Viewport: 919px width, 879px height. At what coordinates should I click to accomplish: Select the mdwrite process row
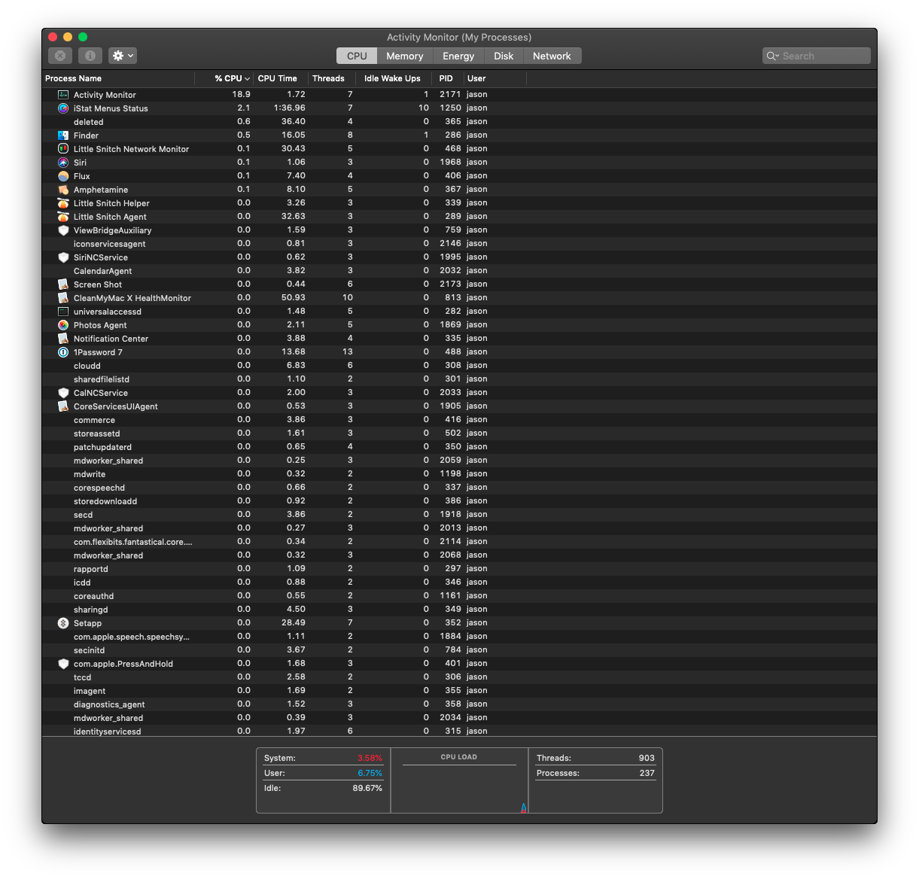459,474
